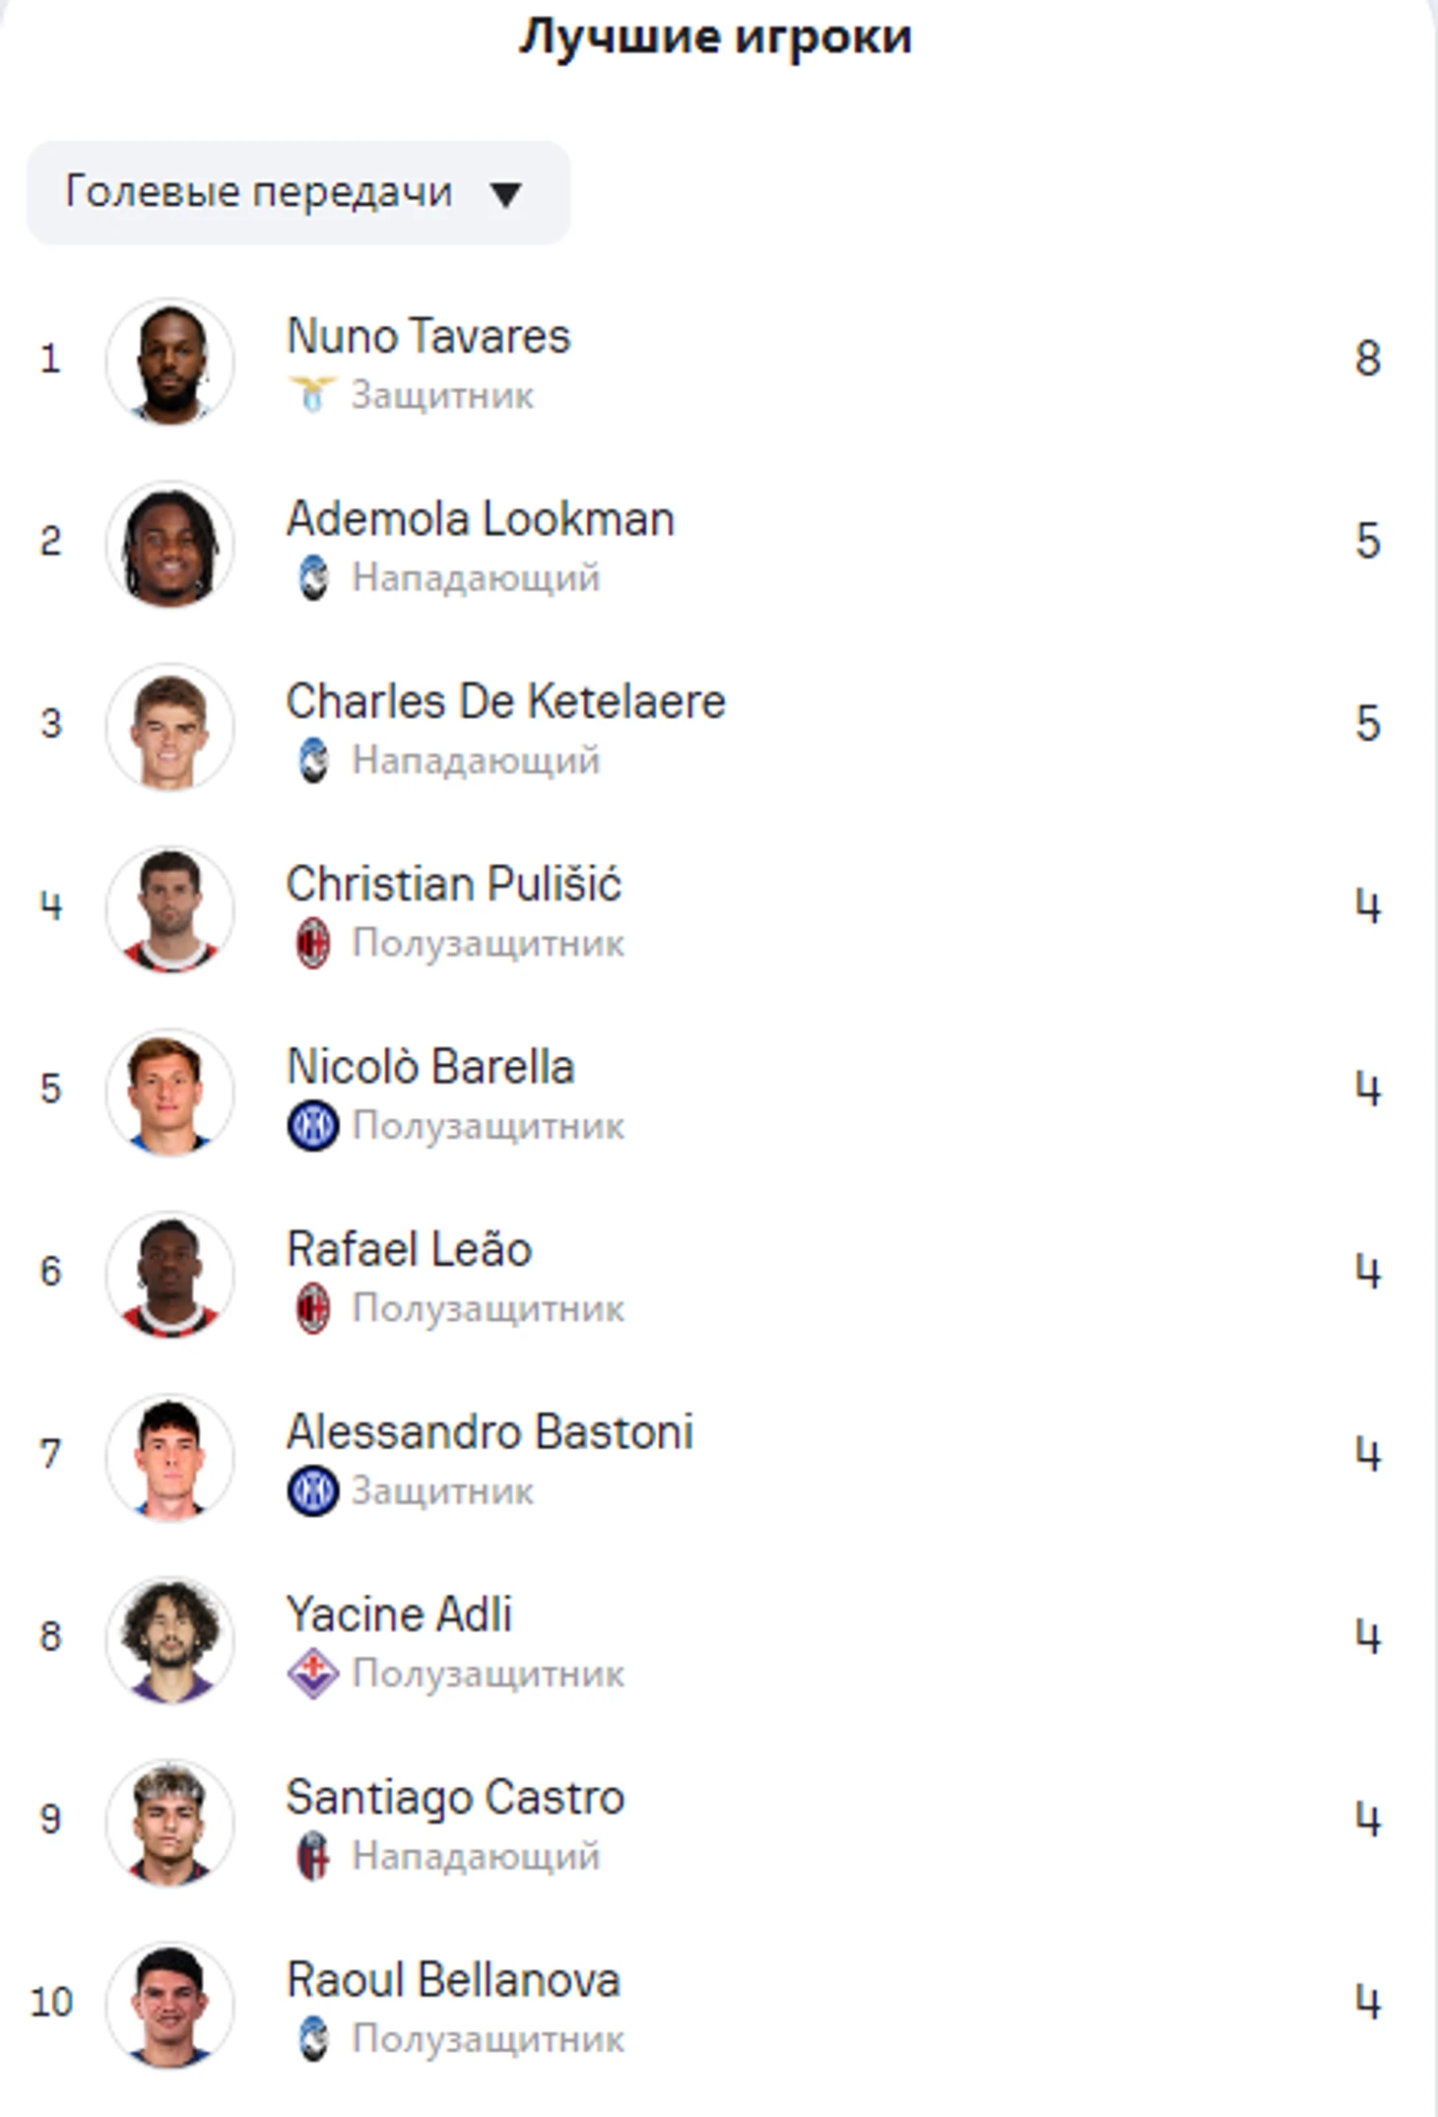Viewport: 1438px width, 2117px height.
Task: Click the dropdown arrow next to Голевые передачи
Action: [x=506, y=195]
